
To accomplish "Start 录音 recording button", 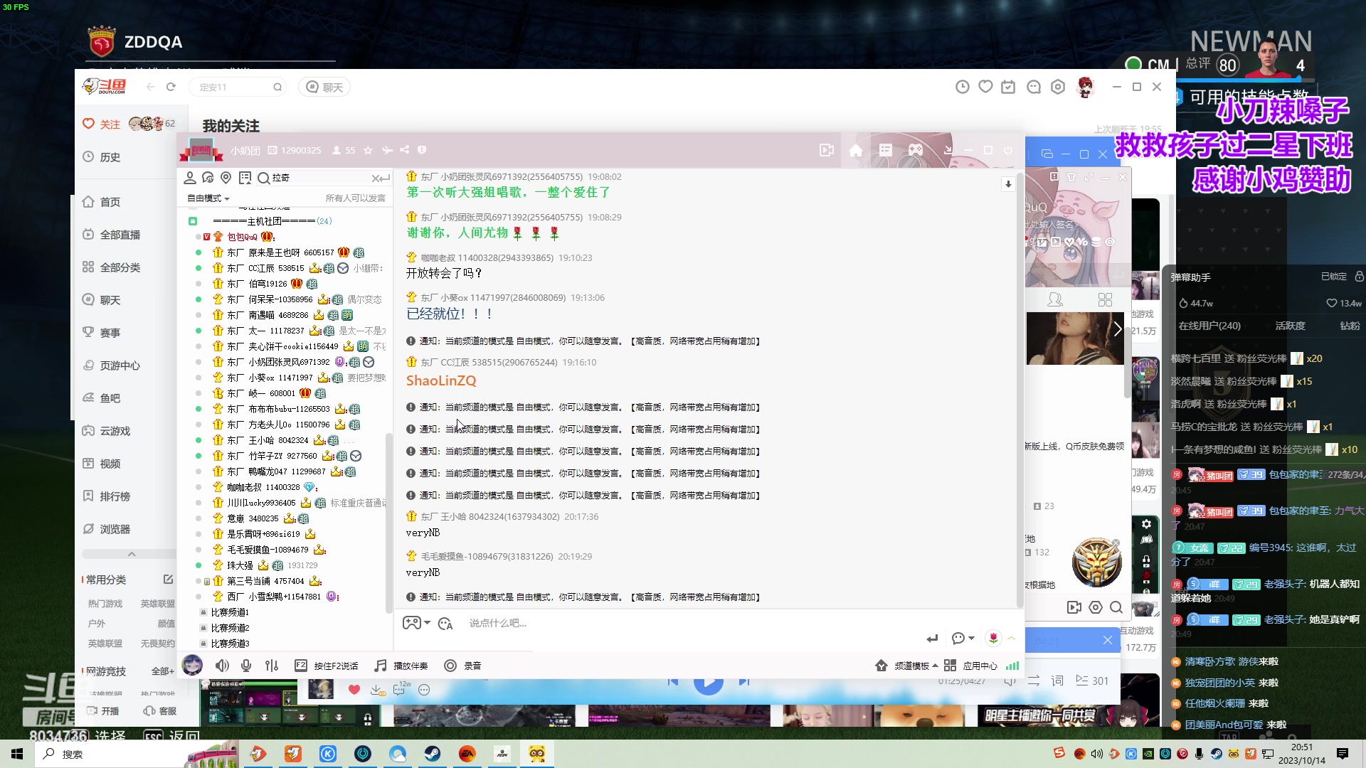I will (462, 666).
